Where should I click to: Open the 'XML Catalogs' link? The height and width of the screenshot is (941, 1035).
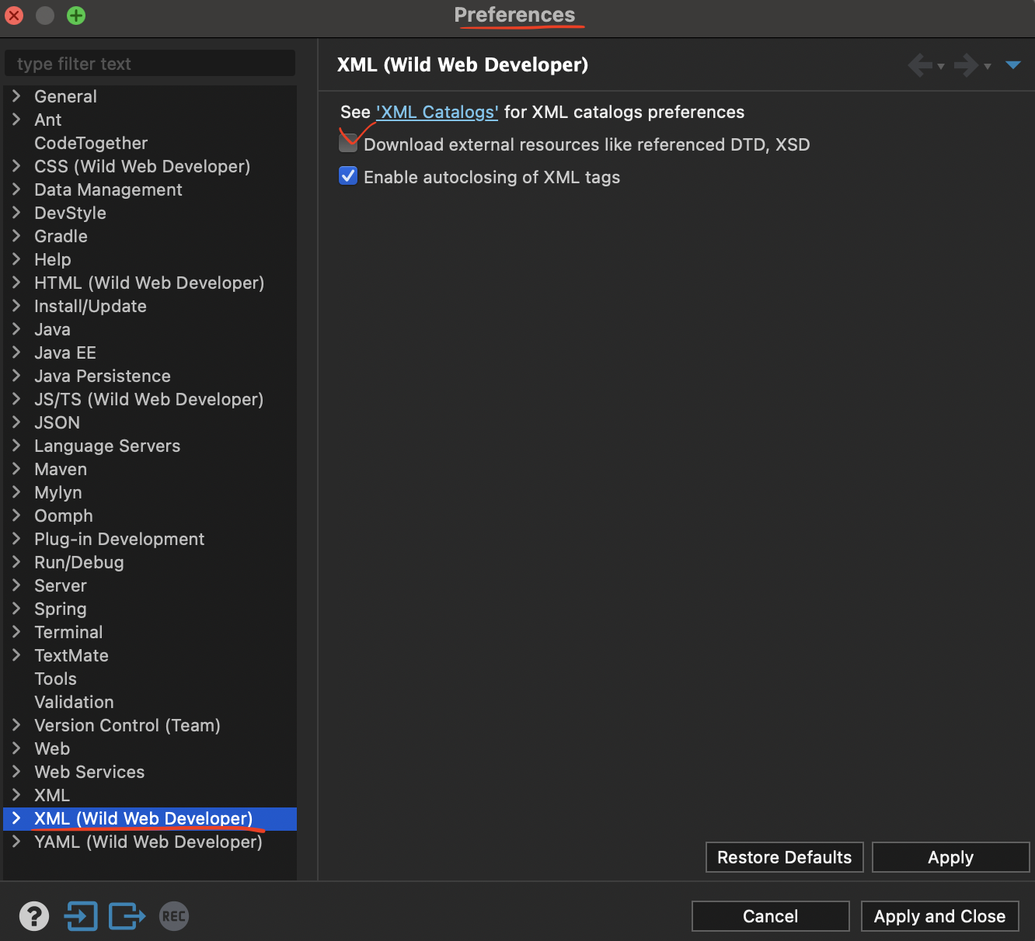(x=437, y=113)
